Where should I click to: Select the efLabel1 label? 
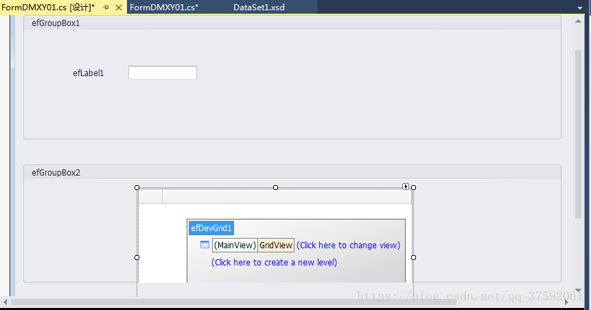(88, 73)
